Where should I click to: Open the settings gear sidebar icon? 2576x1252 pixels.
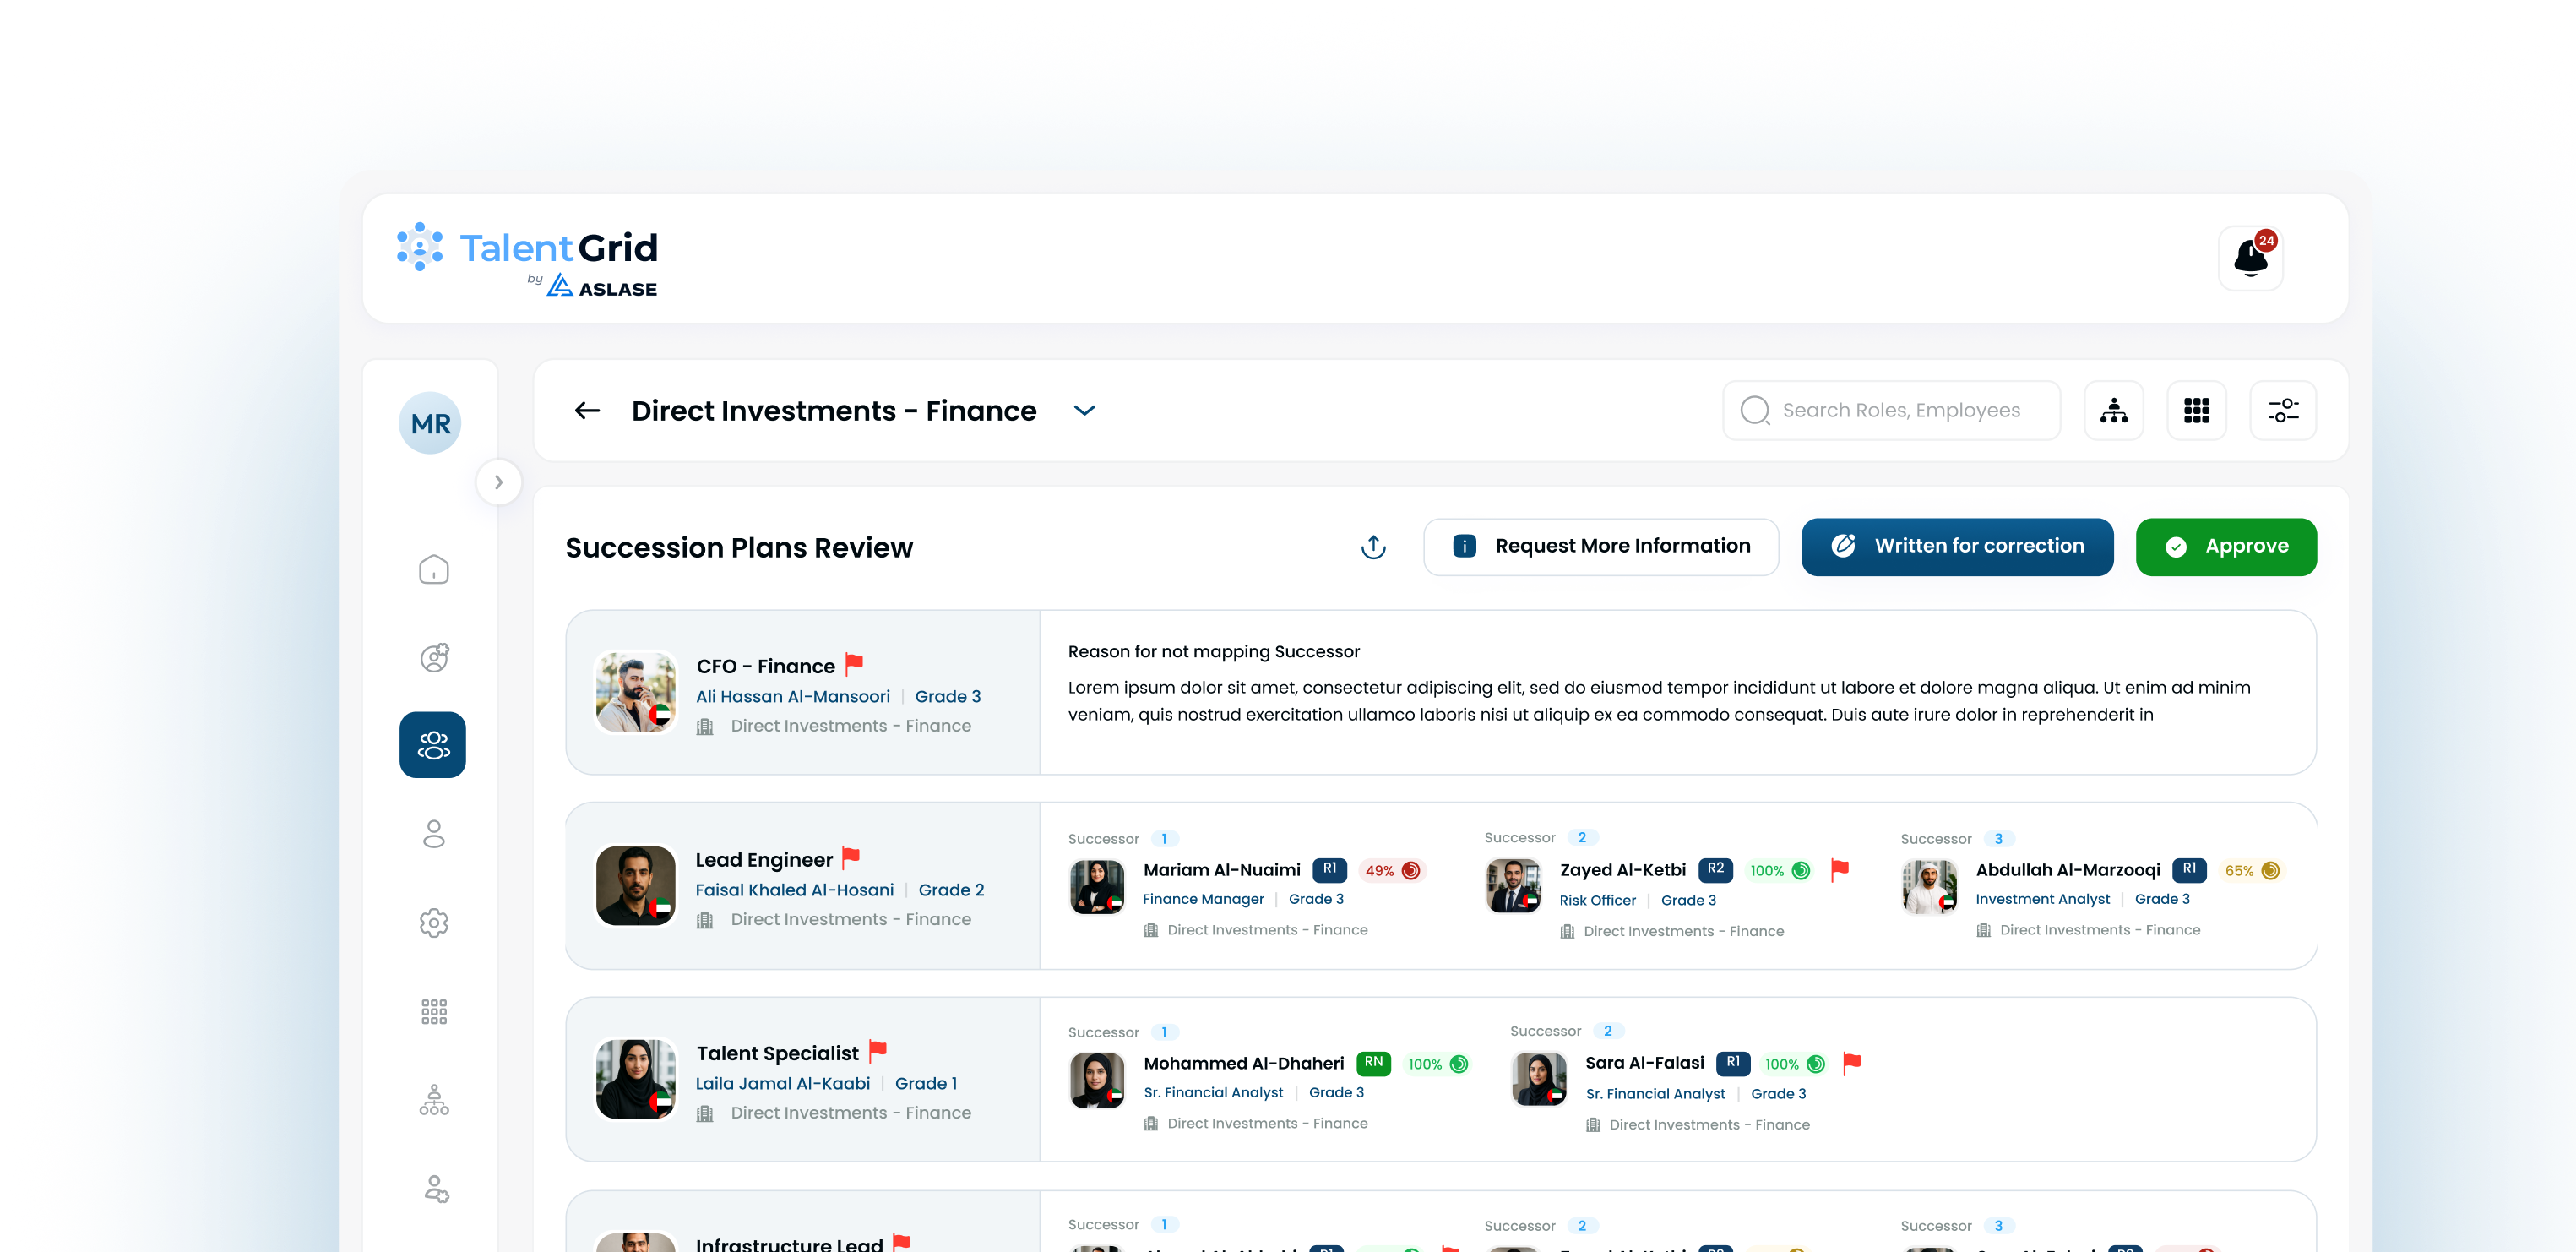(433, 922)
